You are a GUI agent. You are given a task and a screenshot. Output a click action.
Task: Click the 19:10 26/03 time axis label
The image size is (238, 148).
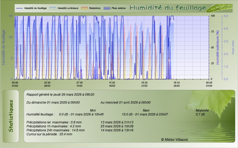pyautogui.click(x=177, y=84)
